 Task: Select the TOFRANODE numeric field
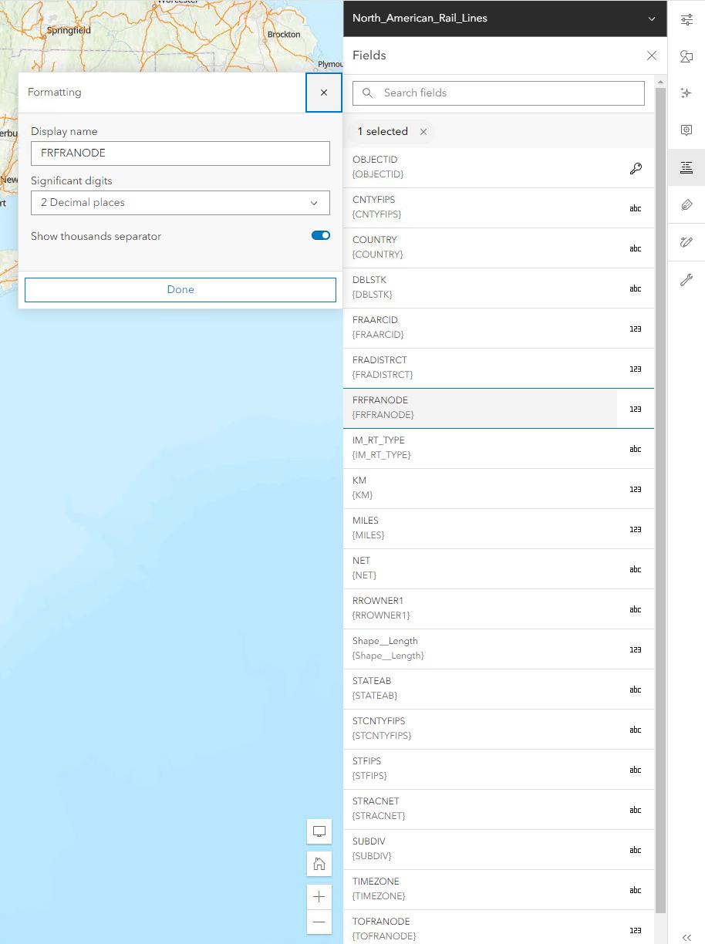click(498, 928)
